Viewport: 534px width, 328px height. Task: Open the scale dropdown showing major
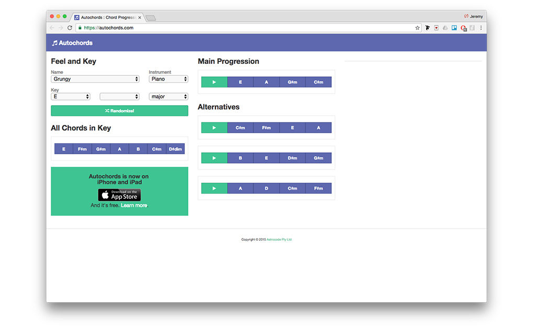(x=168, y=97)
